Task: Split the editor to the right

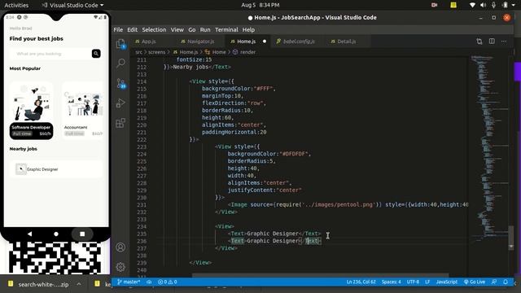Action: [x=492, y=42]
